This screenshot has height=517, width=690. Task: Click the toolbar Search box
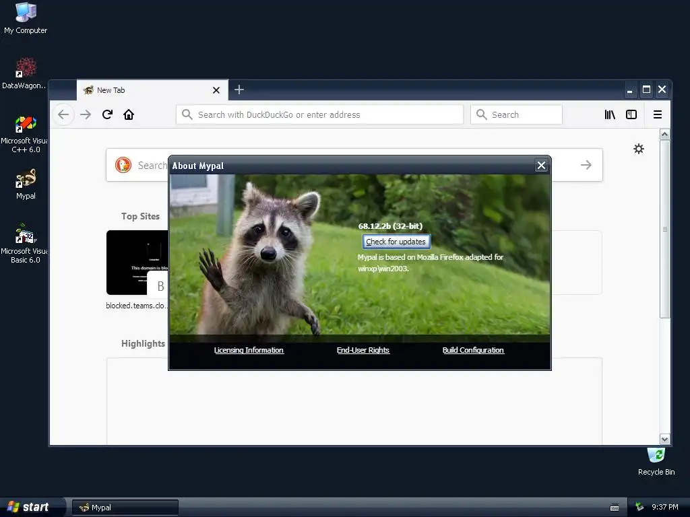pos(516,114)
